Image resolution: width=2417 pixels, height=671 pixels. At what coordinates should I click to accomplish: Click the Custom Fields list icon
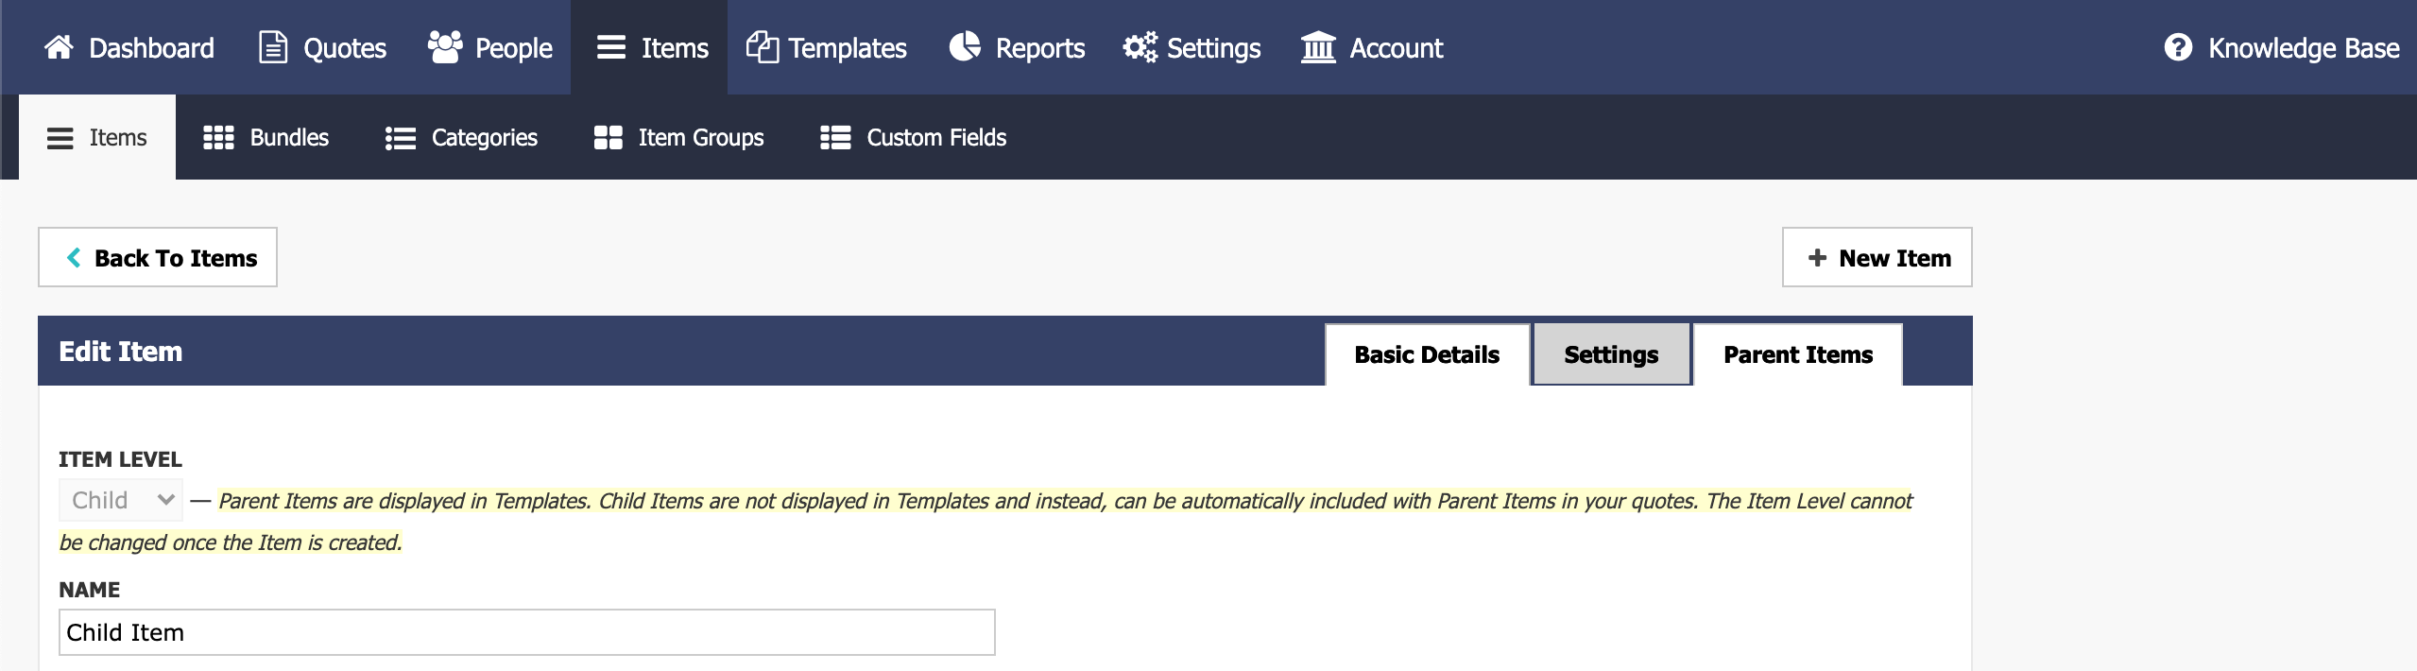pos(835,138)
